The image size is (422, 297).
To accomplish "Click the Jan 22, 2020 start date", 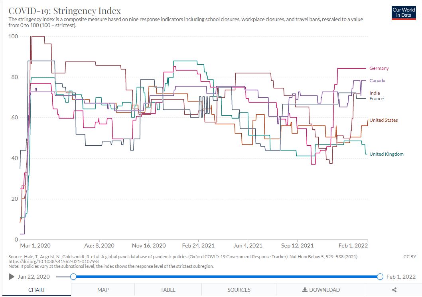I will click(x=34, y=277).
